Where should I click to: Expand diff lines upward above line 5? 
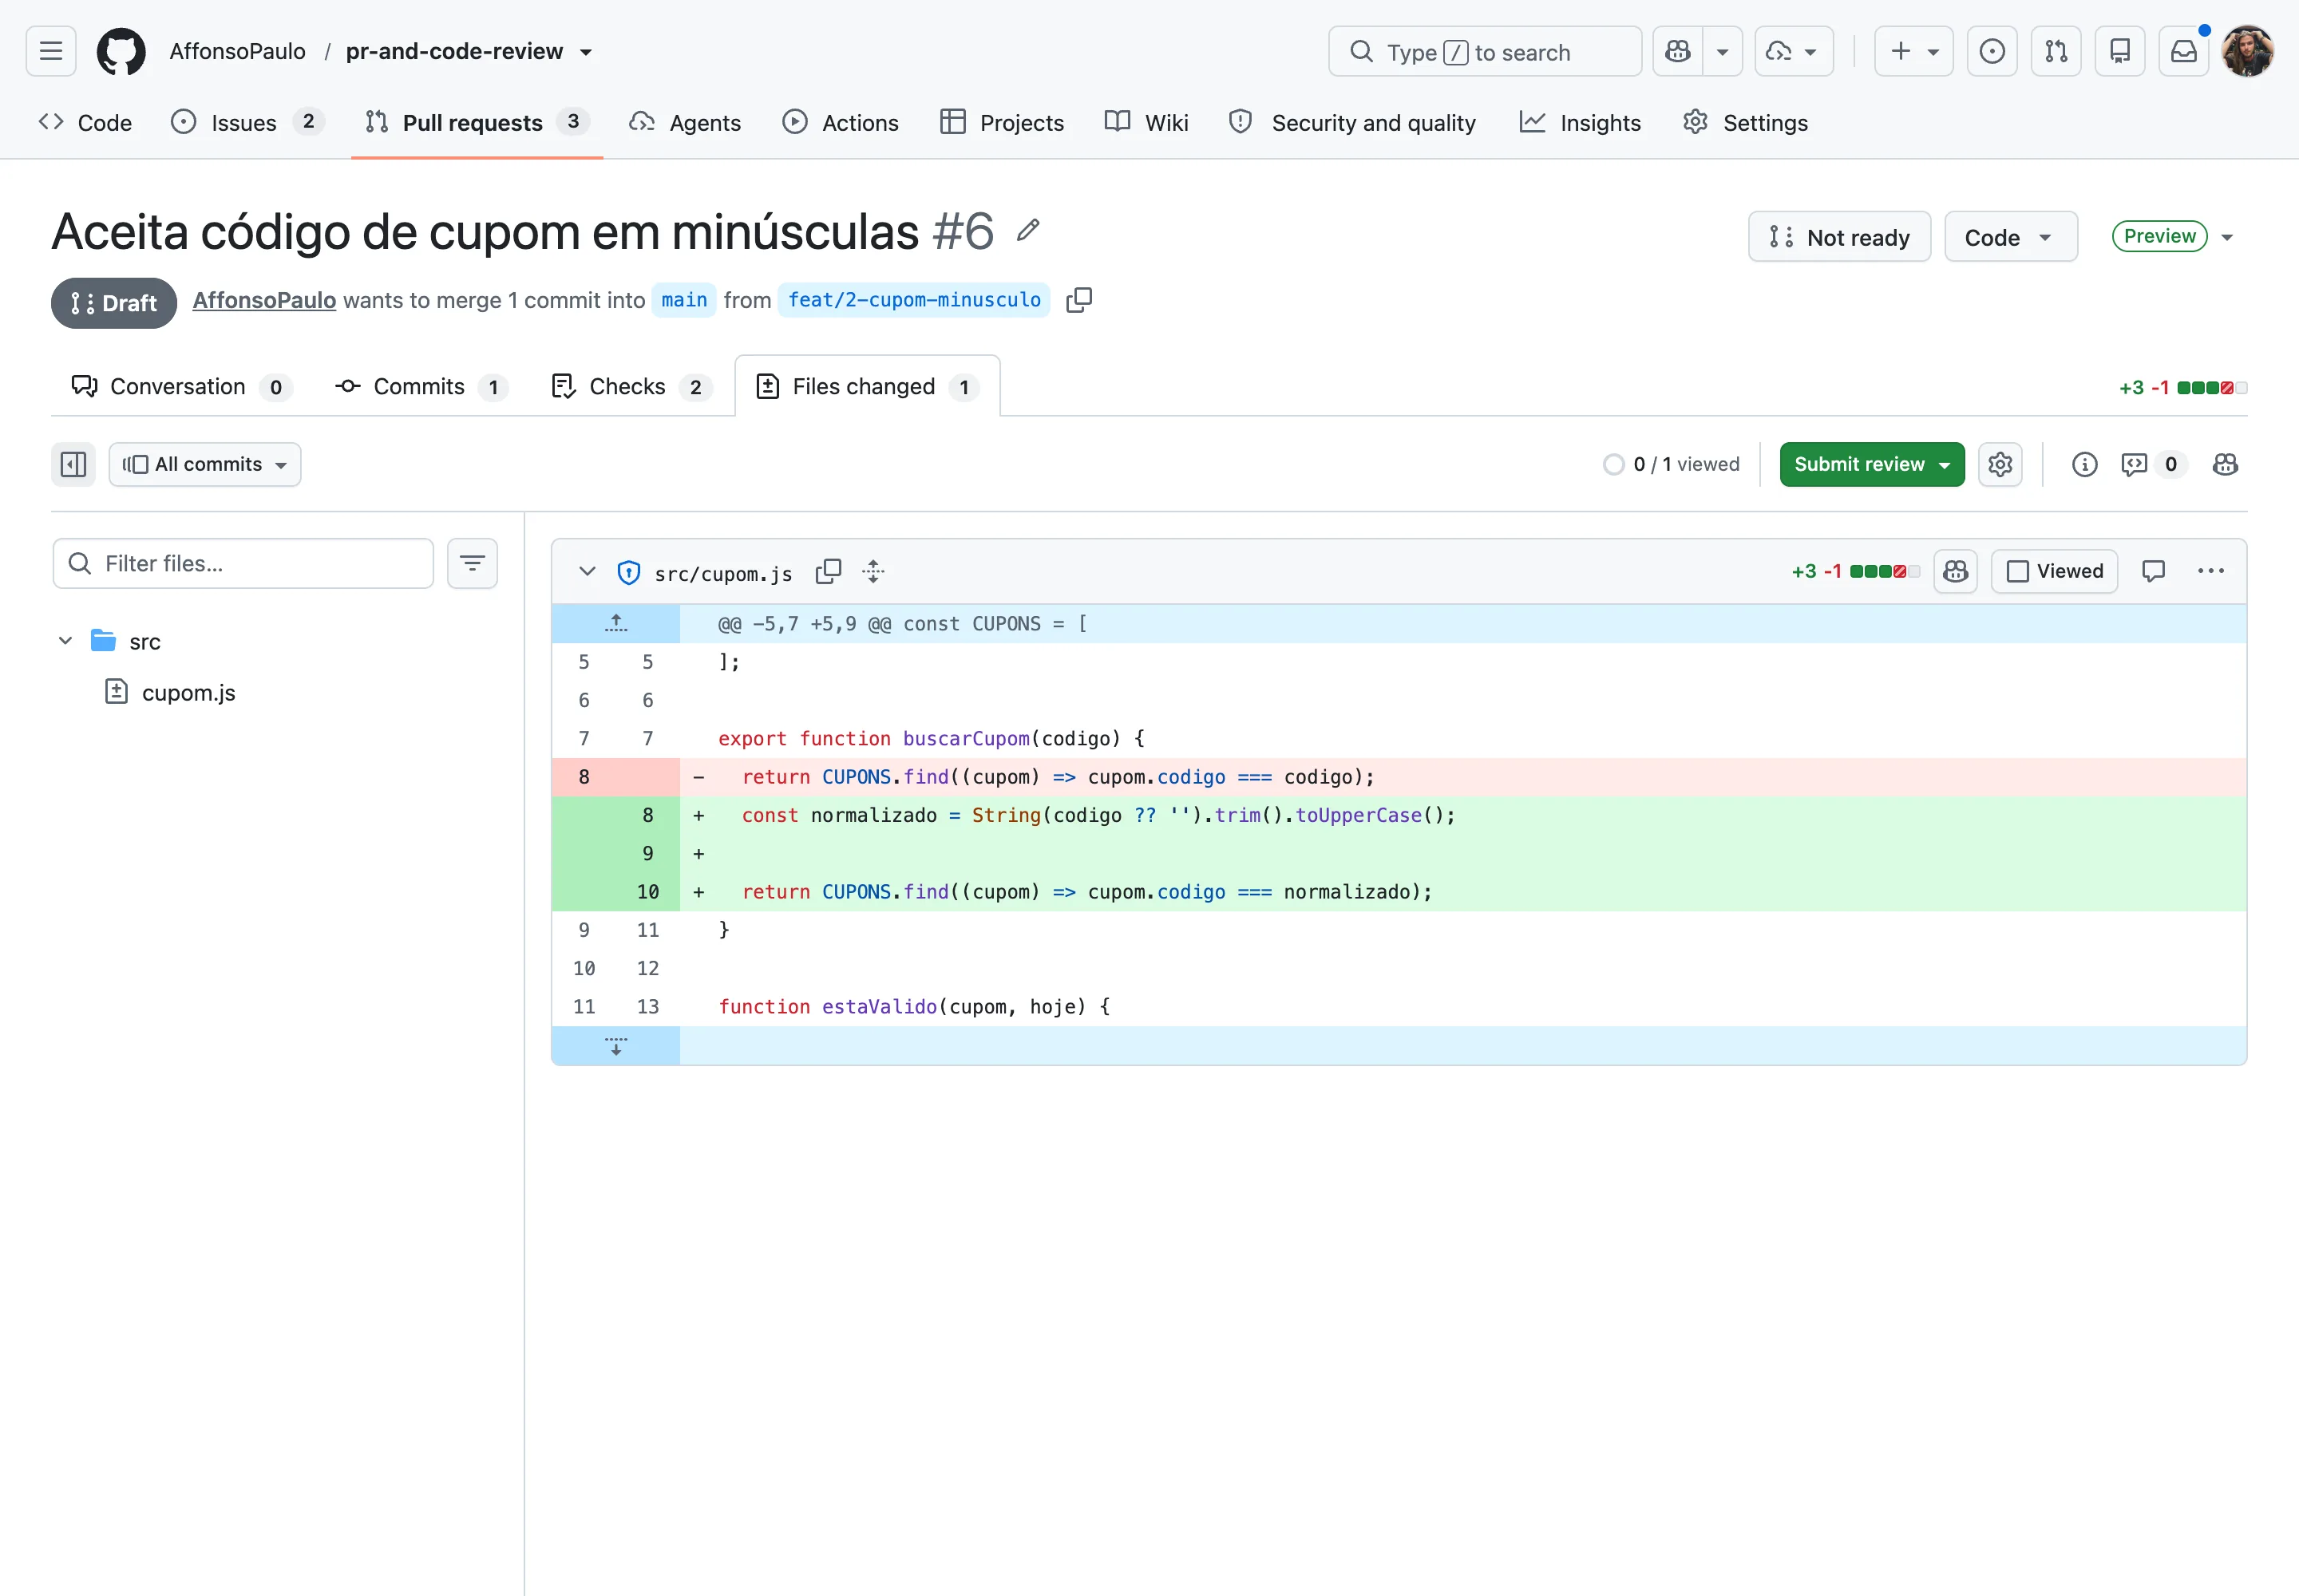pyautogui.click(x=616, y=623)
